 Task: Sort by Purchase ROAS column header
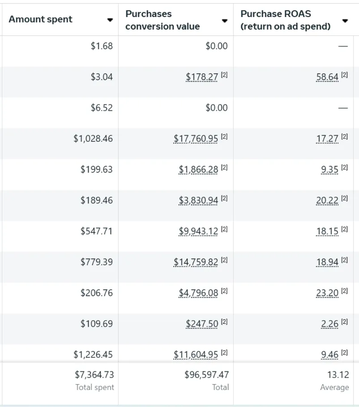(x=285, y=20)
